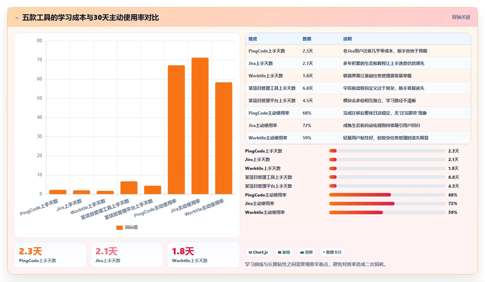The height and width of the screenshot is (282, 485).
Task: Click the PingCode主动使用率 progress bar
Action: (x=387, y=195)
